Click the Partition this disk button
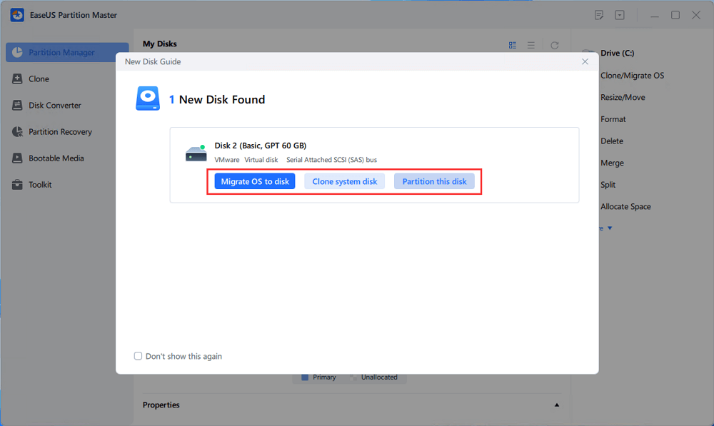This screenshot has width=714, height=426. (x=434, y=181)
